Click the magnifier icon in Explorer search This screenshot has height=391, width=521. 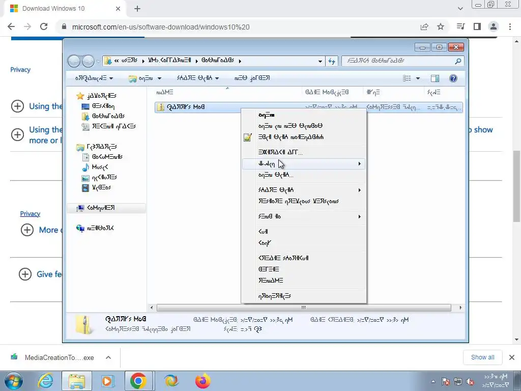pyautogui.click(x=458, y=61)
